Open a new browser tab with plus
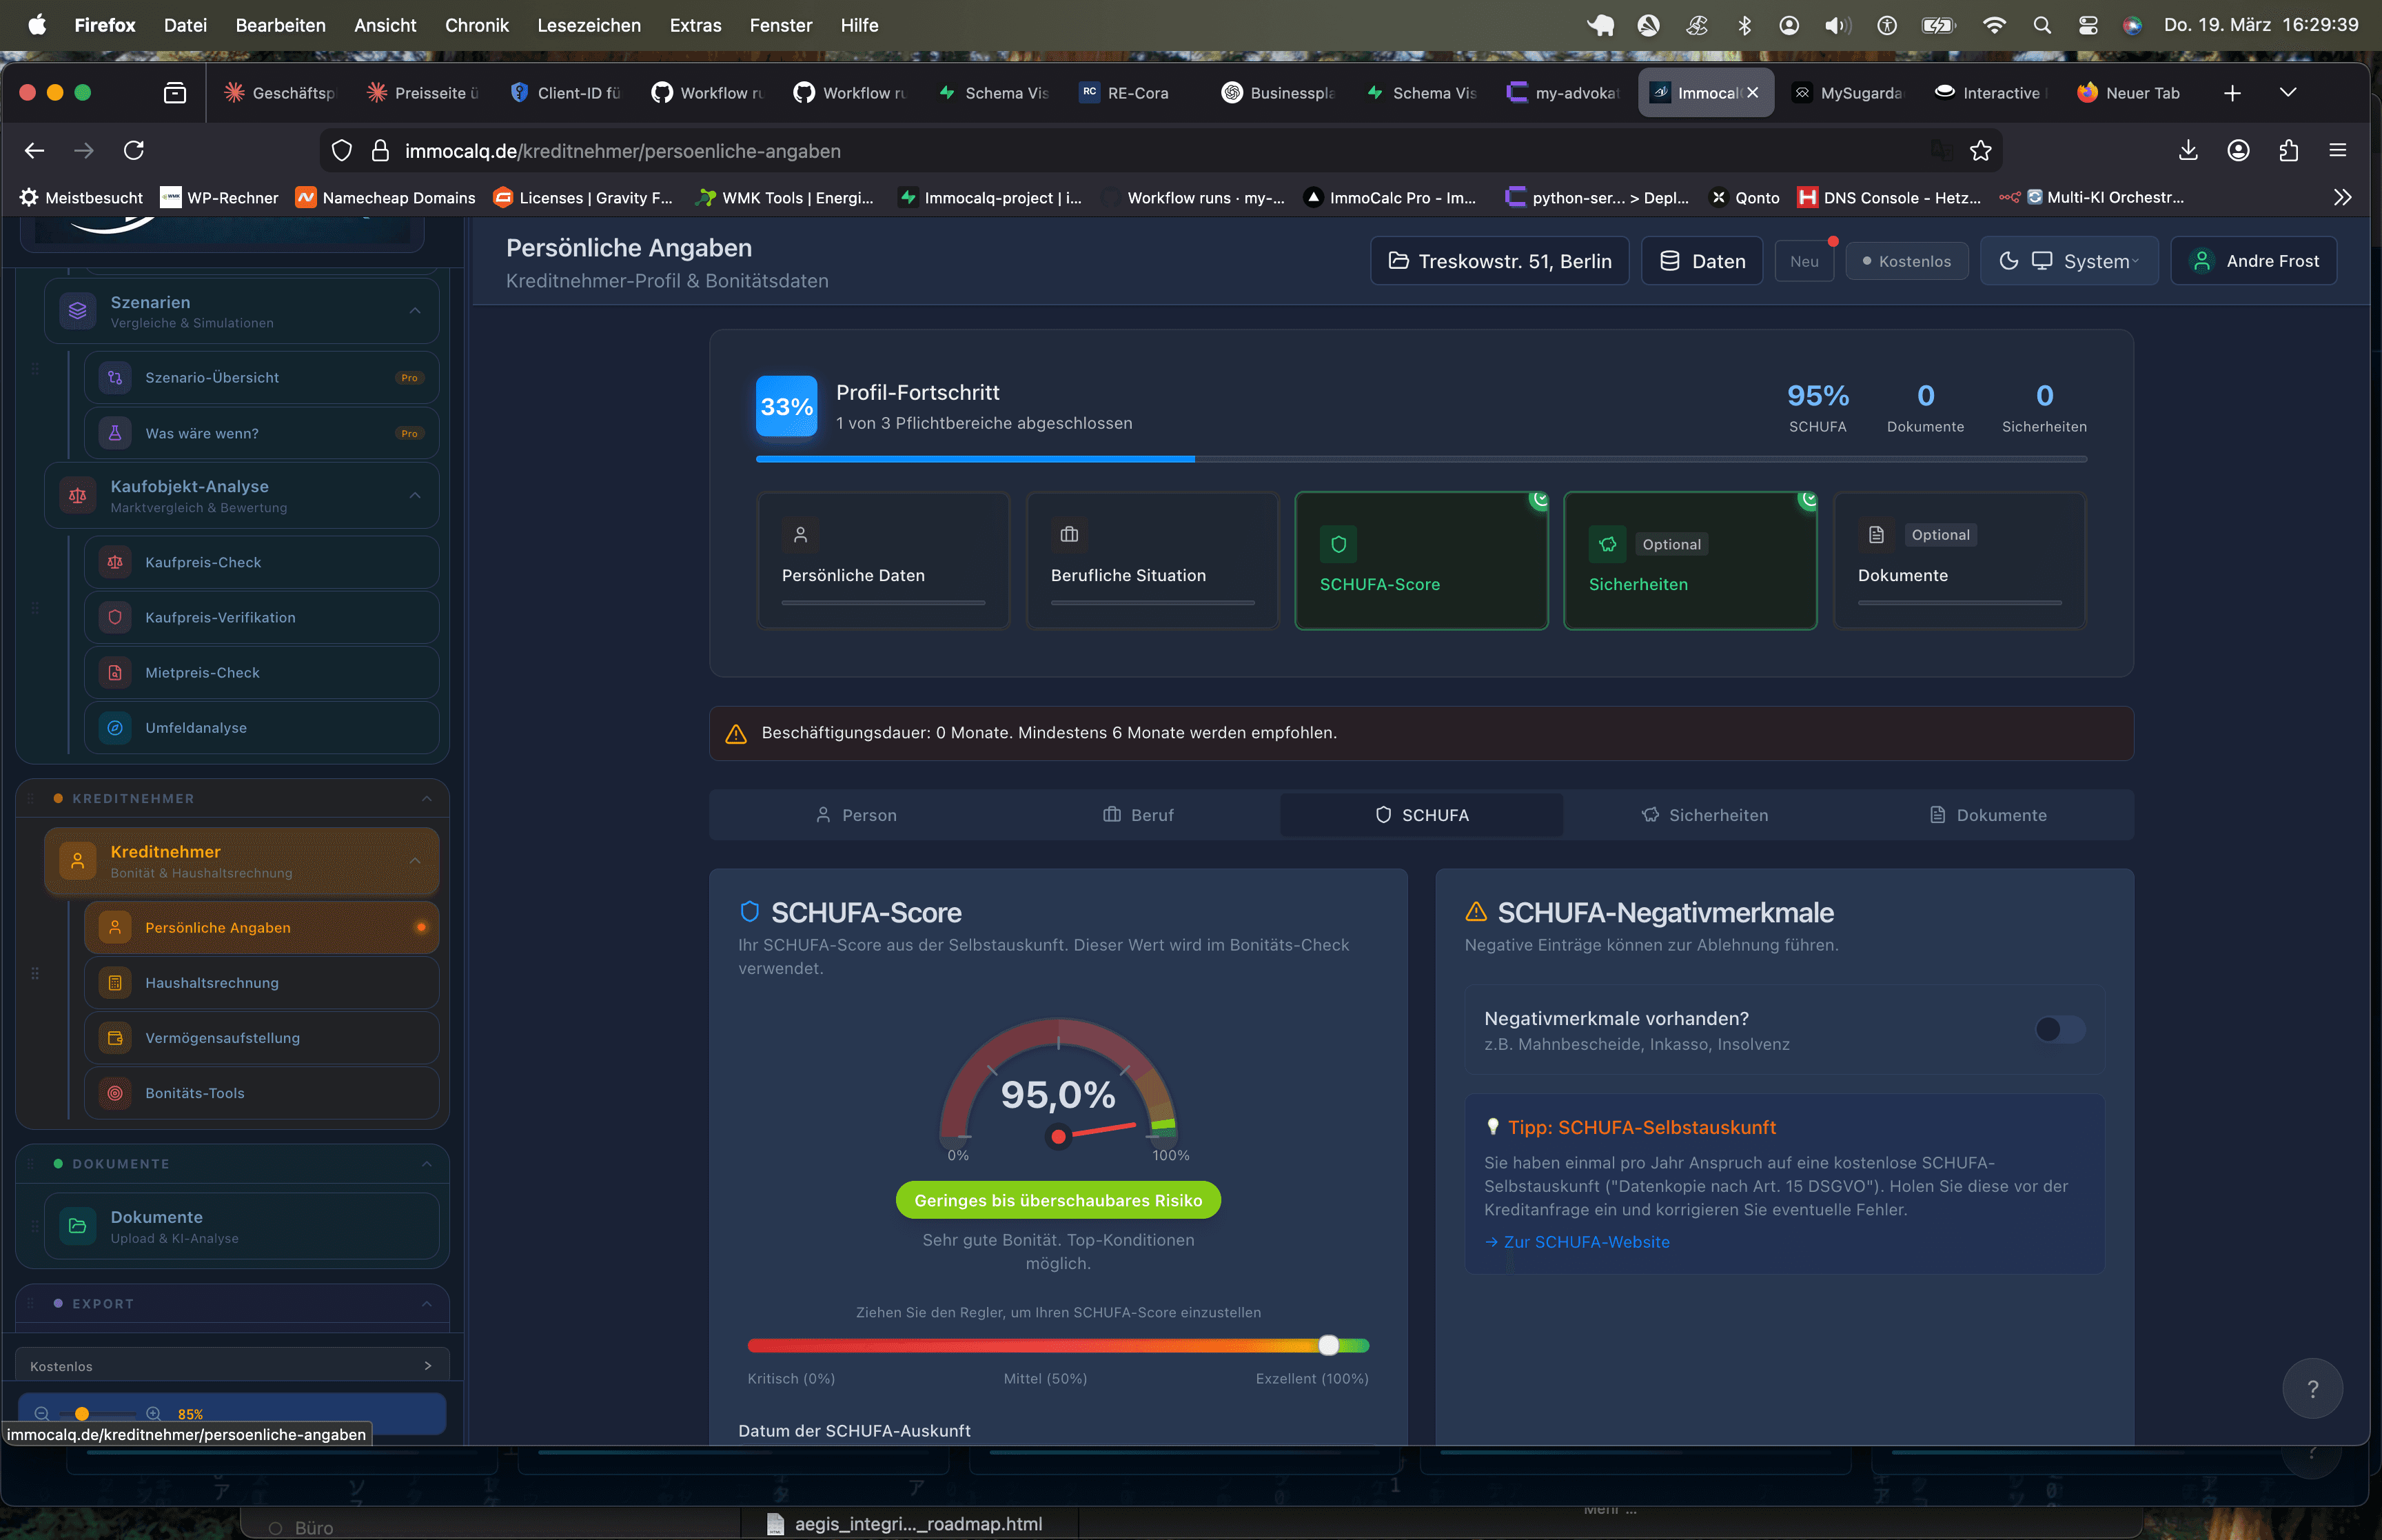2382x1540 pixels. tap(2232, 93)
